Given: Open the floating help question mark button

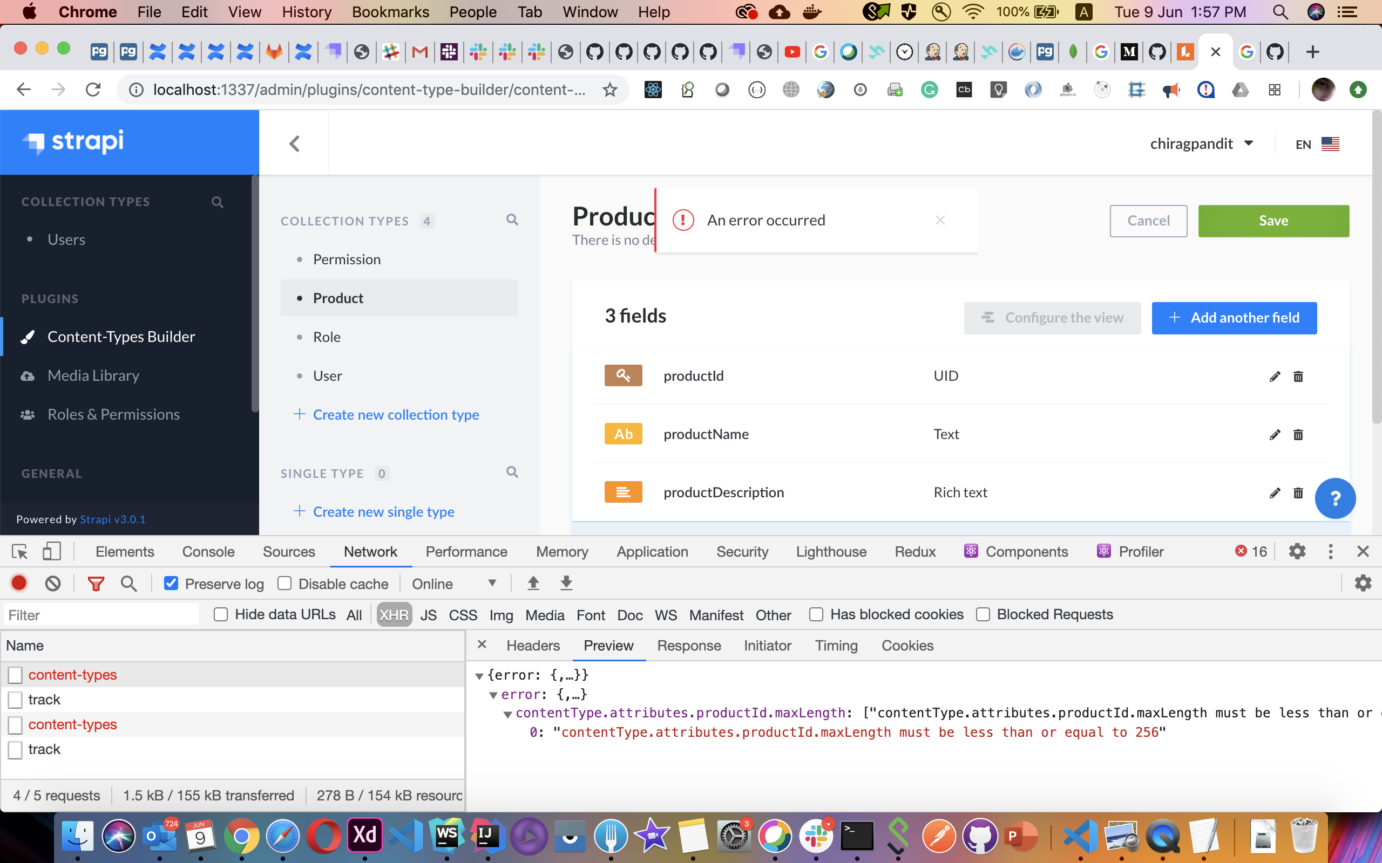Looking at the screenshot, I should 1335,498.
